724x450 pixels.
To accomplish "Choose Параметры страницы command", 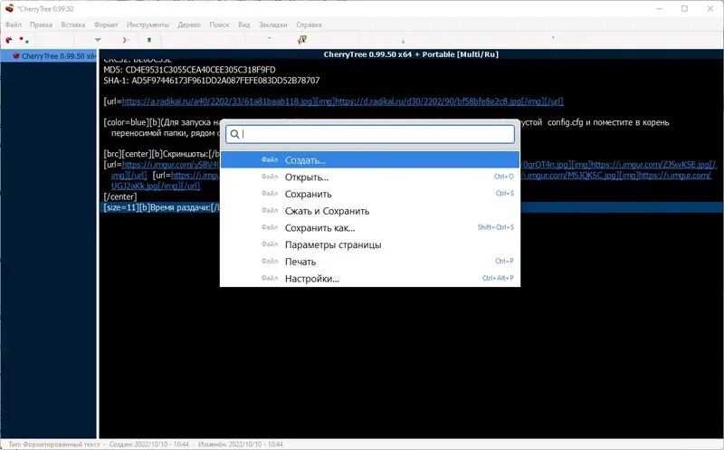I will pyautogui.click(x=370, y=244).
